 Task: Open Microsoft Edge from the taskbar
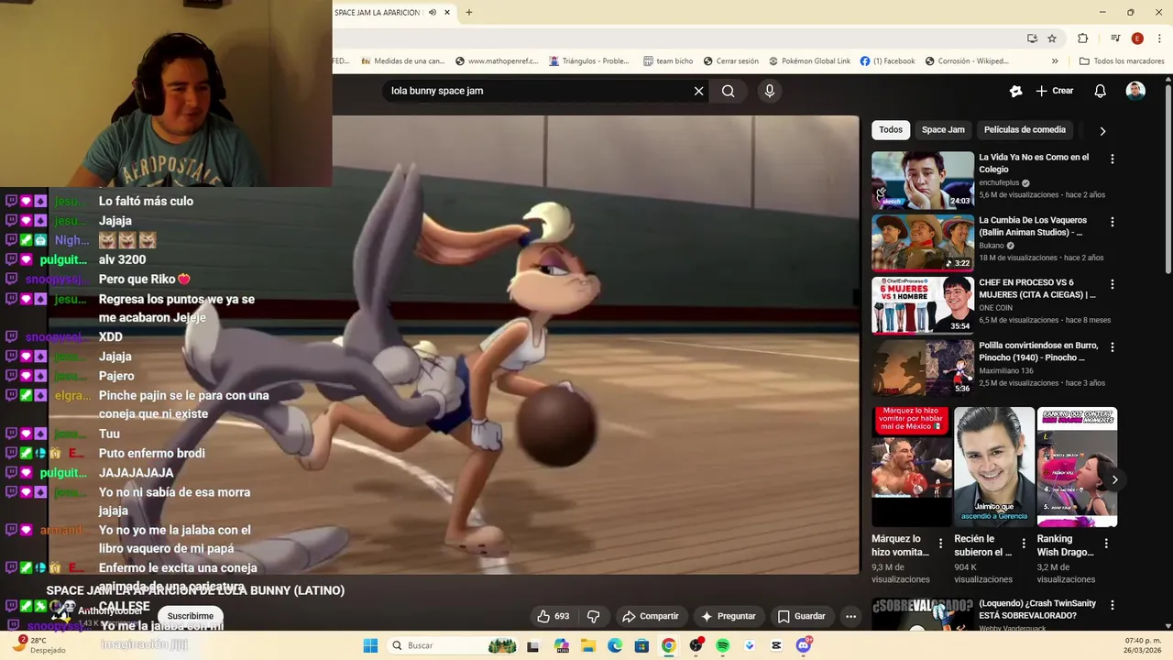(x=615, y=645)
